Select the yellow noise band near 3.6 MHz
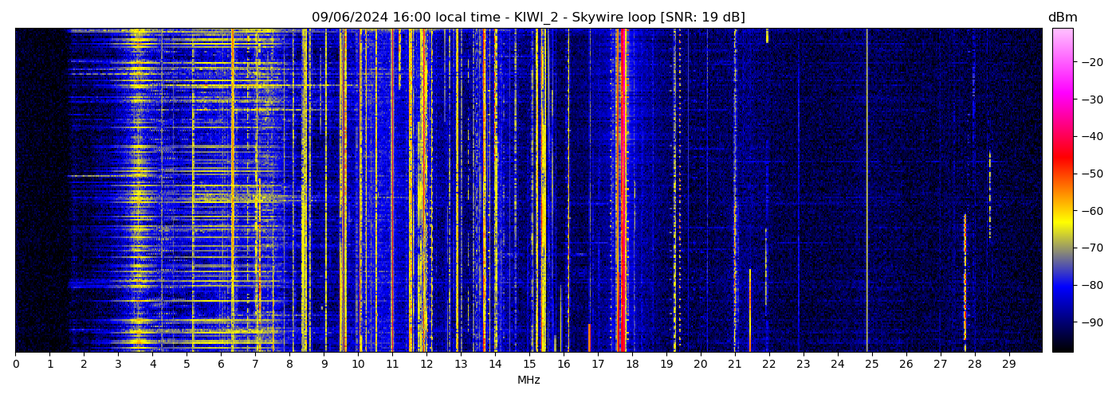The width and height of the screenshot is (1116, 398). tap(139, 191)
